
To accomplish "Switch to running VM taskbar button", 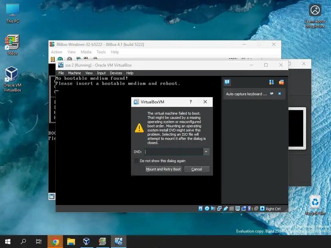I will [x=118, y=242].
